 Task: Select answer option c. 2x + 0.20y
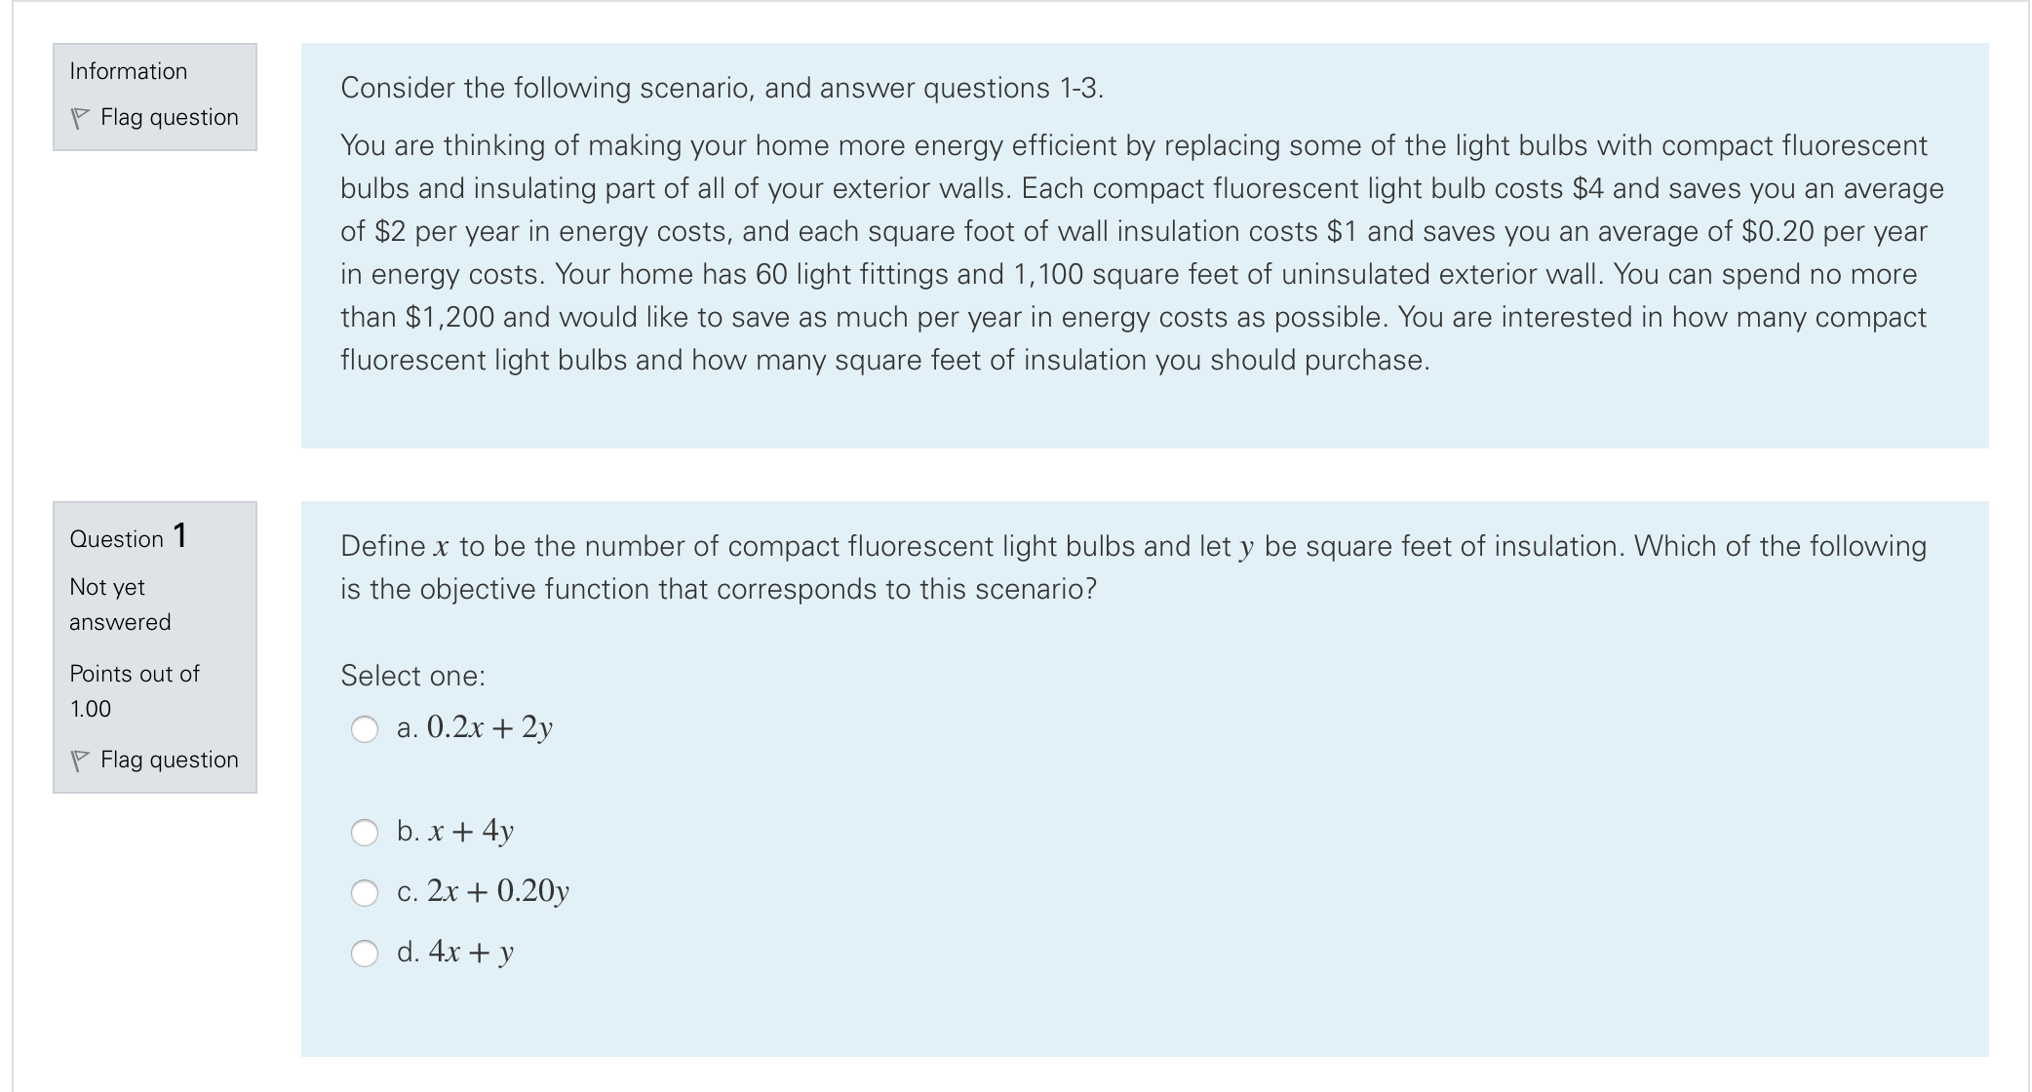click(366, 890)
